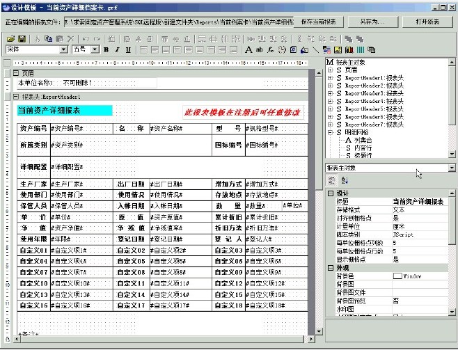
Task: Collapse the 外观 property category
Action: 330,267
